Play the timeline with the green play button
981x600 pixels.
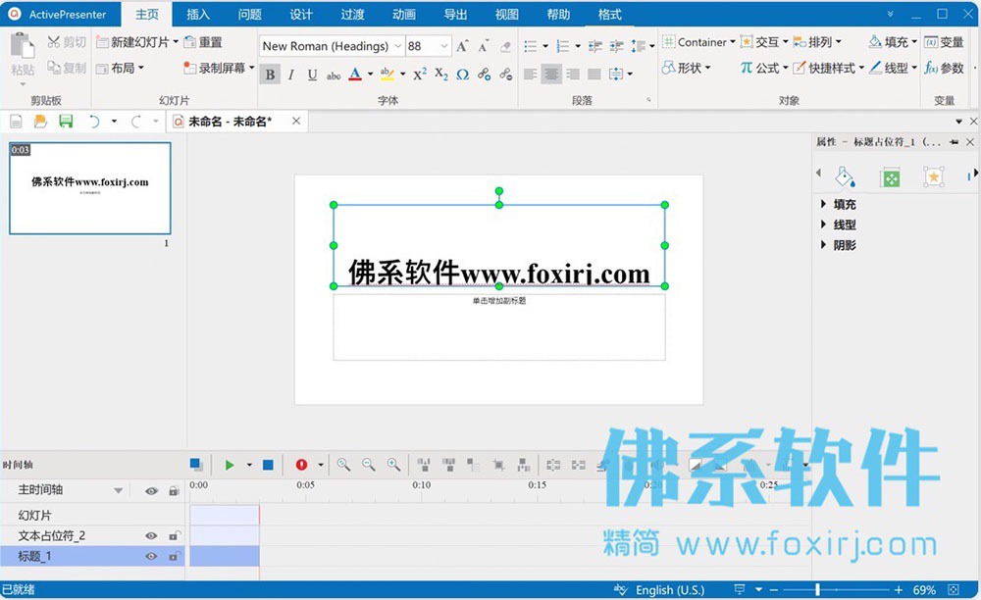230,465
